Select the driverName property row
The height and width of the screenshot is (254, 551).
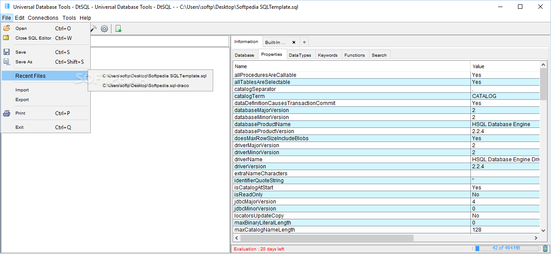(386, 160)
